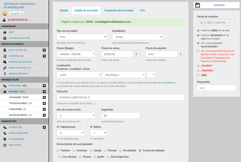Open the Propietario del Inmueble tab
241x162 pixels.
119,11
